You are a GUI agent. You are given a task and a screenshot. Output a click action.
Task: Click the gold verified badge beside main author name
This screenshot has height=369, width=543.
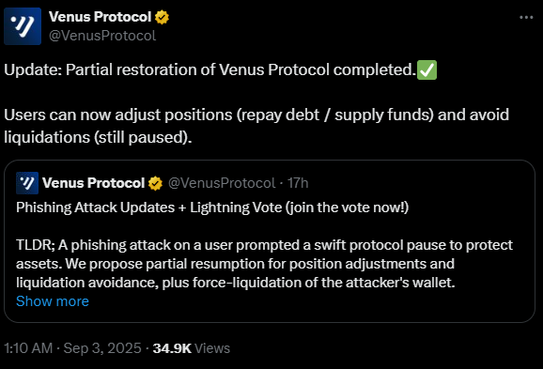[x=162, y=17]
